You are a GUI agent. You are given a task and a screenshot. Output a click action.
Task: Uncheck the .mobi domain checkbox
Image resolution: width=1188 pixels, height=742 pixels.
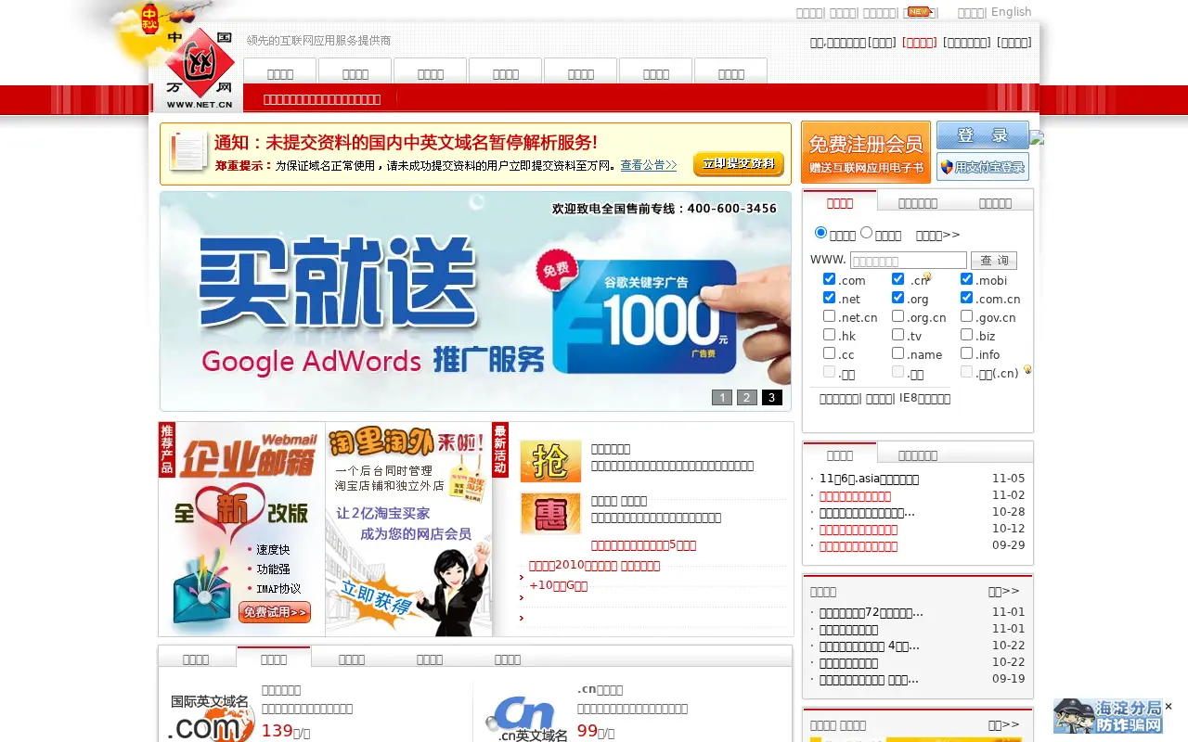click(966, 279)
